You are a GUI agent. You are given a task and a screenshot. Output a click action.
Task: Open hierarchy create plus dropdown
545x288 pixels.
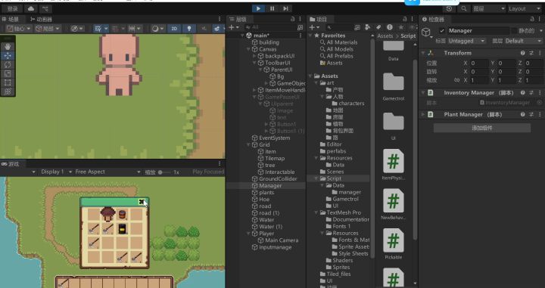pyautogui.click(x=233, y=27)
